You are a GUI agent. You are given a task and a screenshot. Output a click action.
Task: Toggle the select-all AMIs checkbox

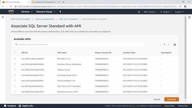(x=15, y=52)
